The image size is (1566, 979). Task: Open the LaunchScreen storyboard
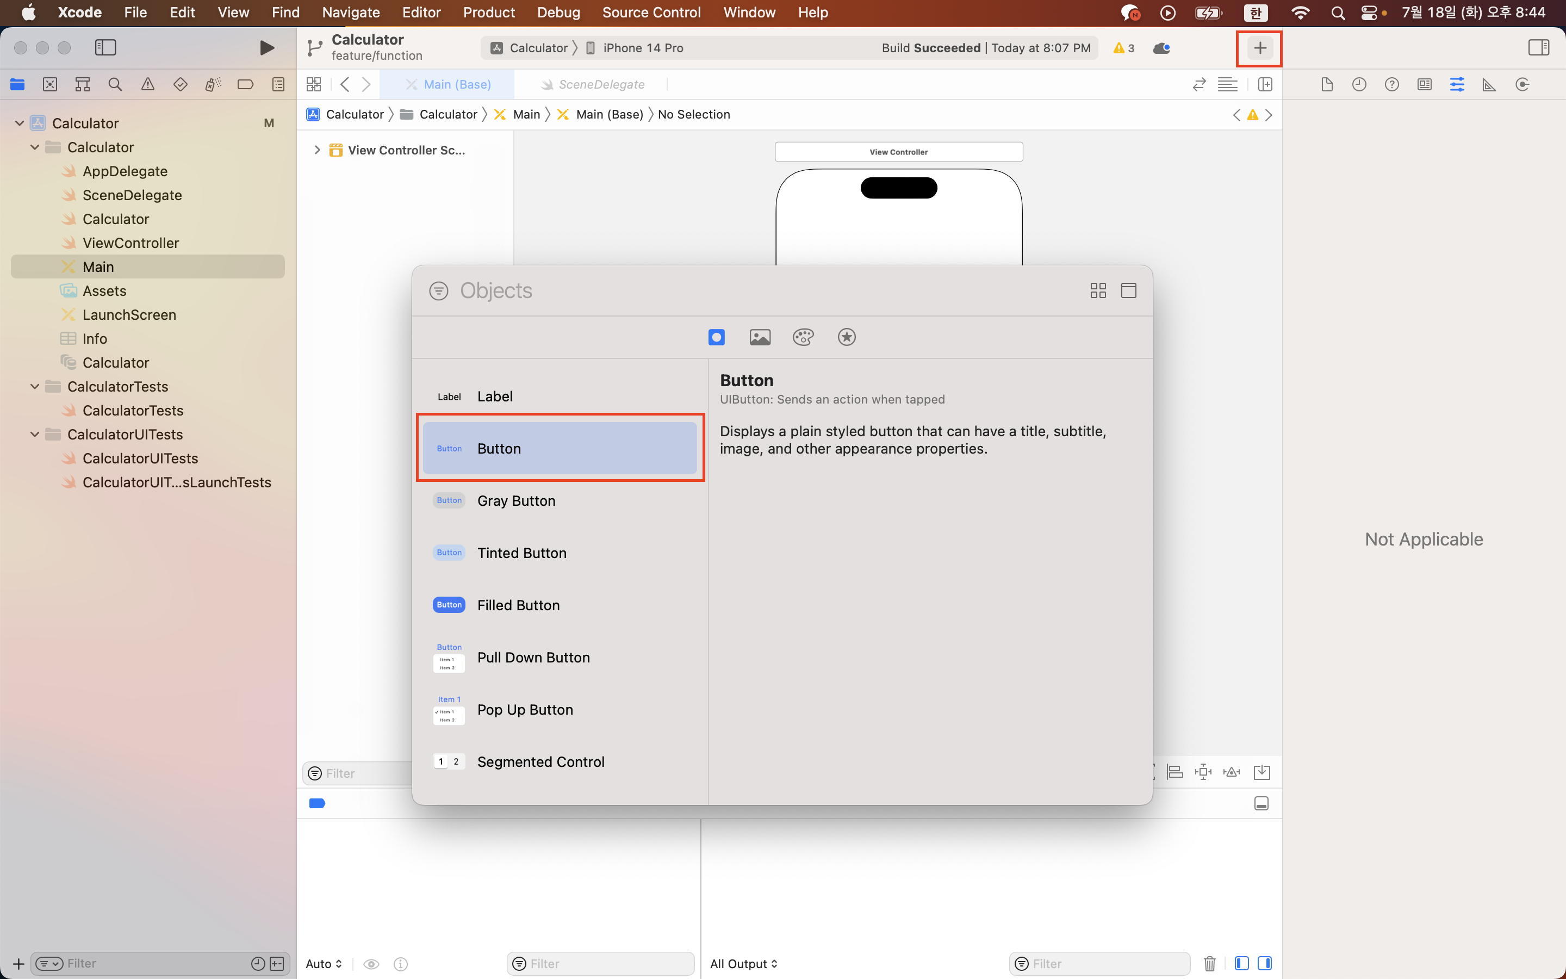[129, 315]
